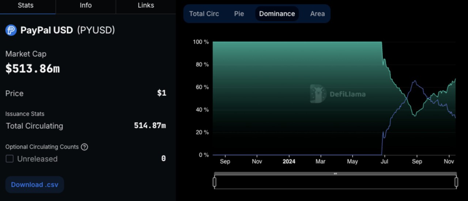Click the Market Cap value $513.86m
Viewport: 468px width, 201px height.
[x=33, y=68]
